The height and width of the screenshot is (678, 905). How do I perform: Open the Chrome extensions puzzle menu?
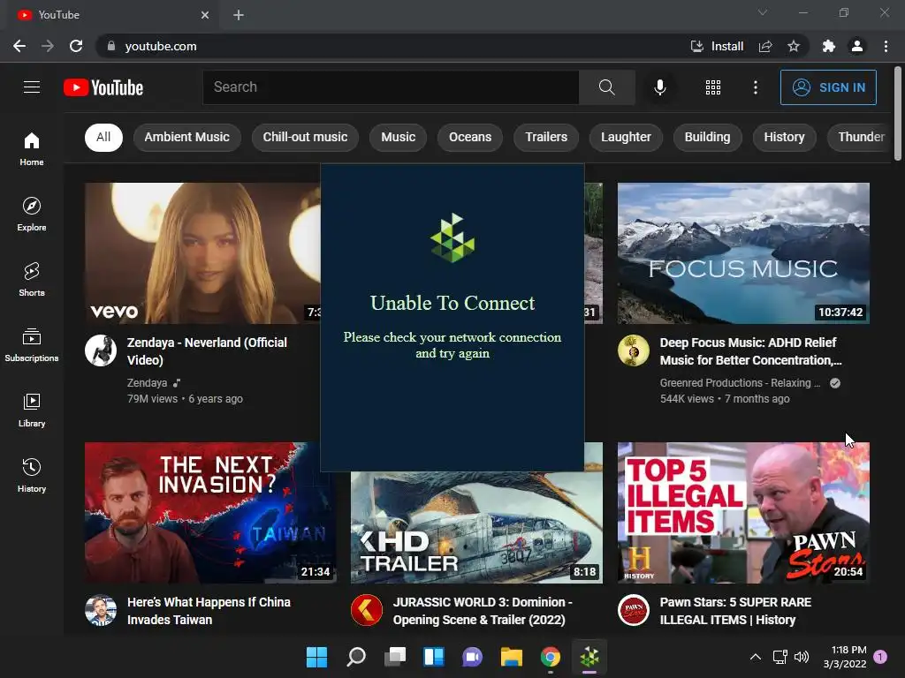click(829, 46)
